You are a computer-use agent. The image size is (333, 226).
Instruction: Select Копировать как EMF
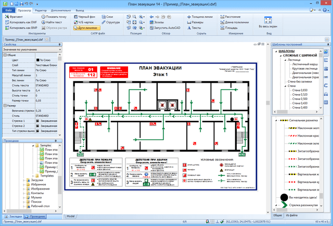click(x=6, y=23)
